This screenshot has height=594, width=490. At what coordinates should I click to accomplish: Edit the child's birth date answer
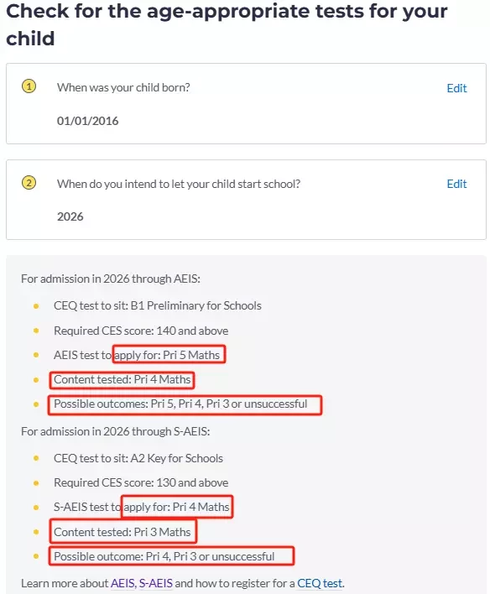coord(456,88)
